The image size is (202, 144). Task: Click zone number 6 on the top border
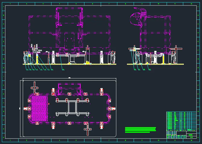(92, 4)
